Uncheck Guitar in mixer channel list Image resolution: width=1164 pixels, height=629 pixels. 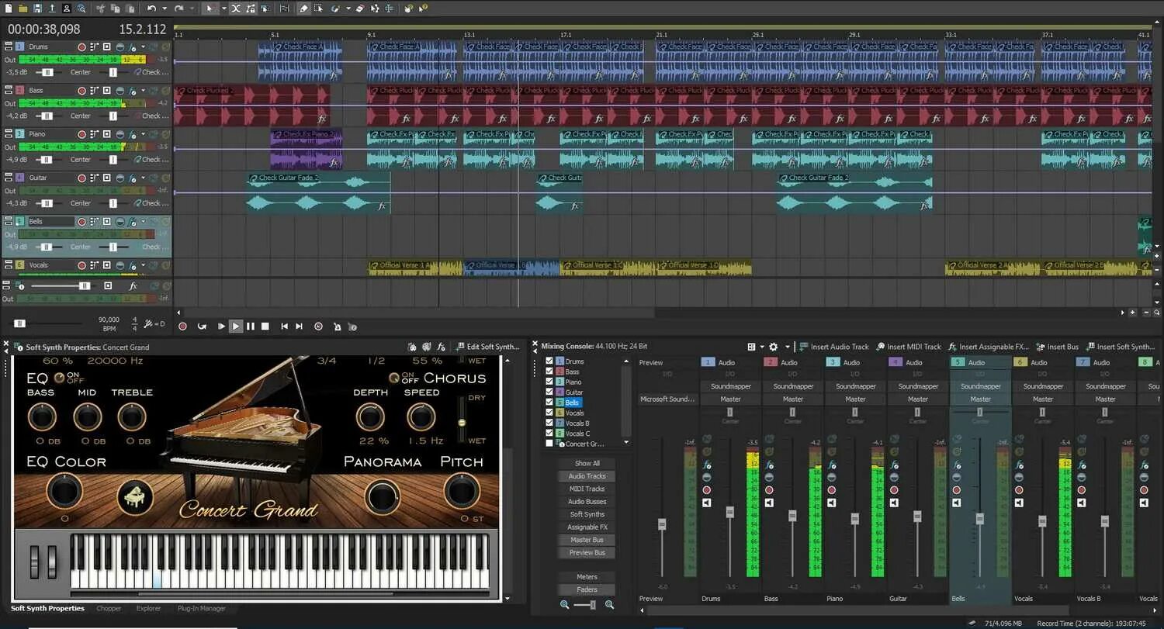pos(549,392)
